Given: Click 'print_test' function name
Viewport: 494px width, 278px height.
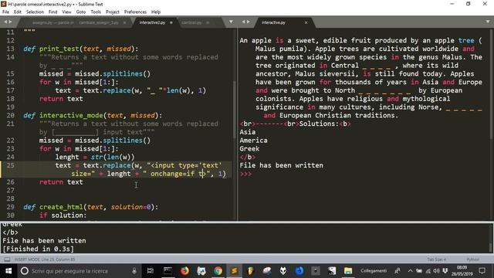Looking at the screenshot, I should click(59, 49).
